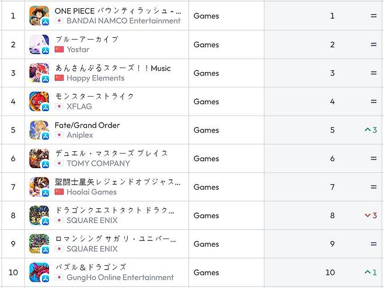Viewport: 384px width, 288px height.
Task: Click the デュエル・マスターズ プレイス app icon
Action: click(x=39, y=158)
